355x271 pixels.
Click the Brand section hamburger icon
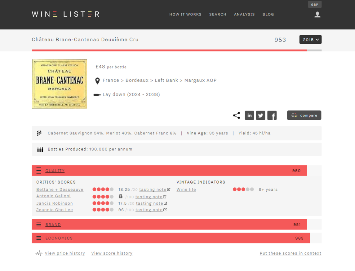[x=39, y=225]
